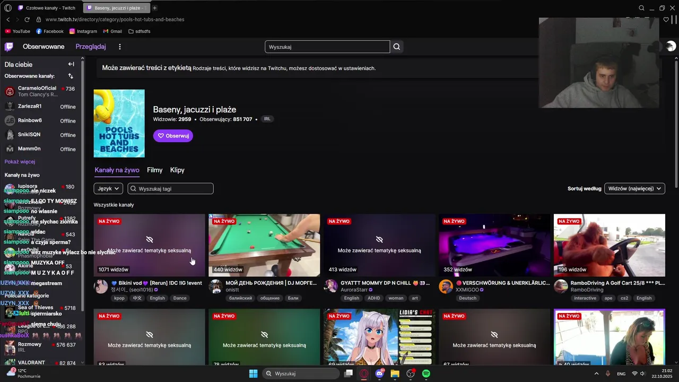Open Discord from the taskbar
The width and height of the screenshot is (679, 382).
379,374
